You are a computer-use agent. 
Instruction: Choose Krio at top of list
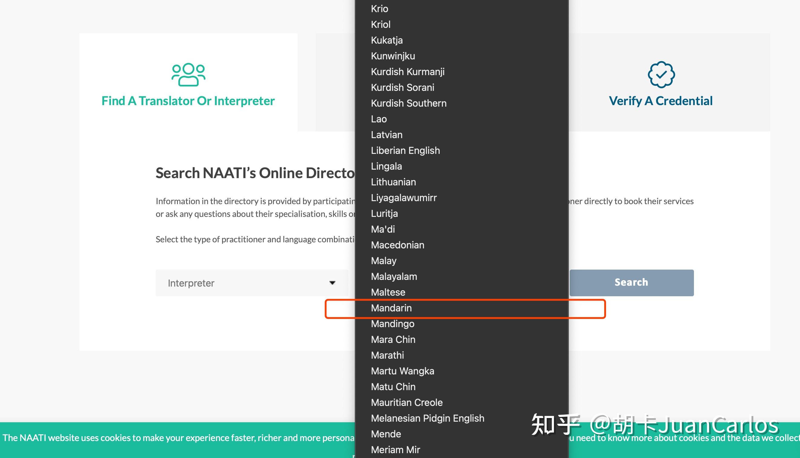coord(379,9)
